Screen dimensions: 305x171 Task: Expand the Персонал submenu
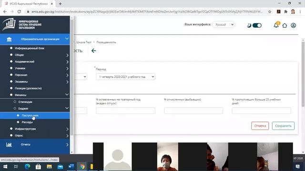pos(67,75)
